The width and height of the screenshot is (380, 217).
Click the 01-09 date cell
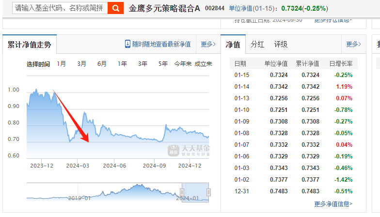[242, 122]
